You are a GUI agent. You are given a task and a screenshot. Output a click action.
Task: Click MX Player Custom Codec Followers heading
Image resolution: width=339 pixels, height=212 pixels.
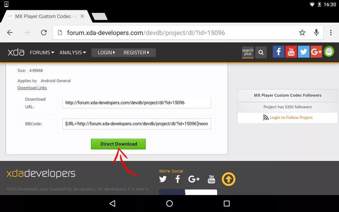tap(287, 95)
